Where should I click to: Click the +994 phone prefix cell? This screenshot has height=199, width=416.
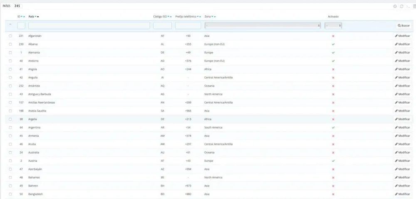[x=188, y=169]
